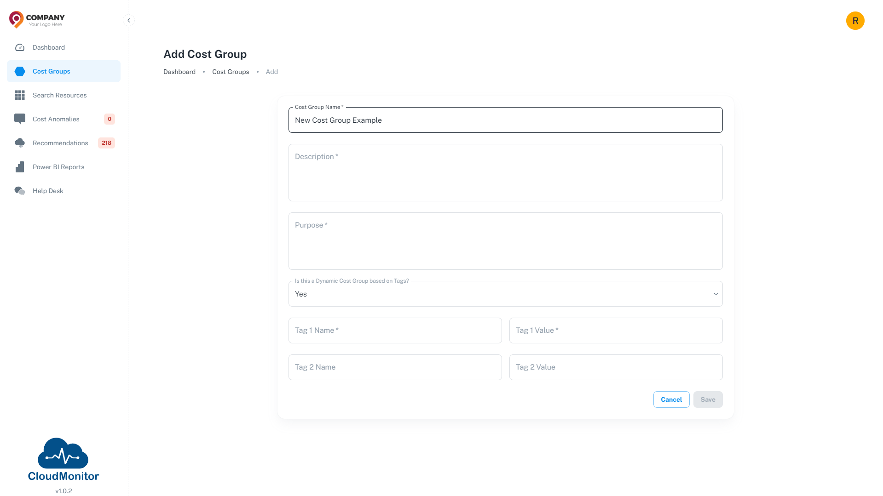This screenshot has width=883, height=496.
Task: Expand the Yes selection dropdown arrow
Action: tap(715, 293)
